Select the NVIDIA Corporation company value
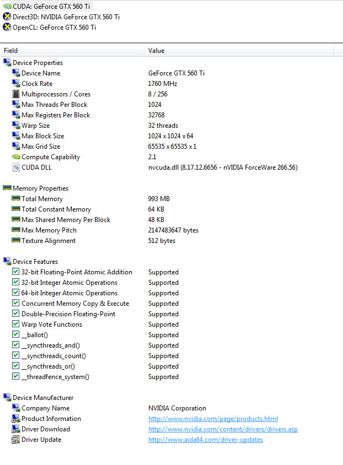The width and height of the screenshot is (343, 465). coord(177,408)
